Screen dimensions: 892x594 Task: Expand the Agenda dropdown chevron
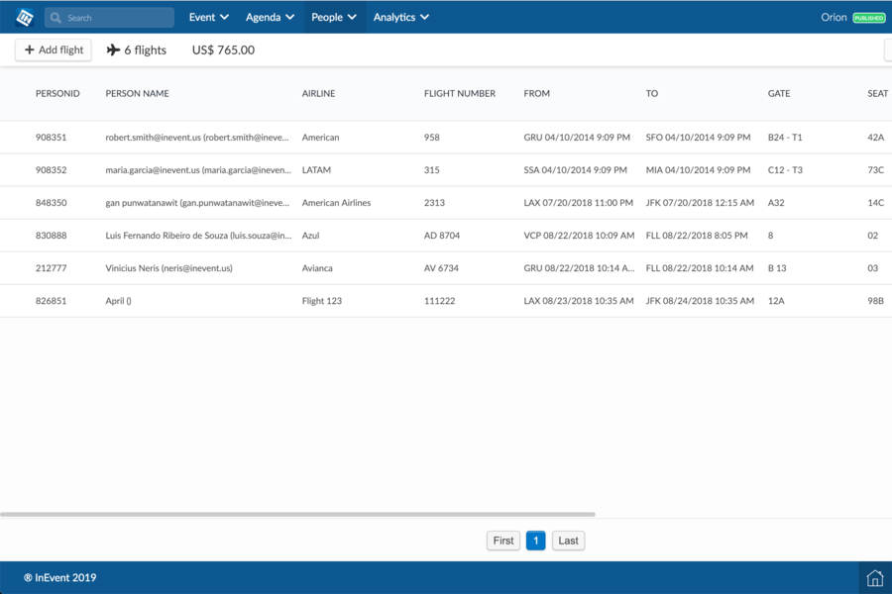[x=289, y=17]
